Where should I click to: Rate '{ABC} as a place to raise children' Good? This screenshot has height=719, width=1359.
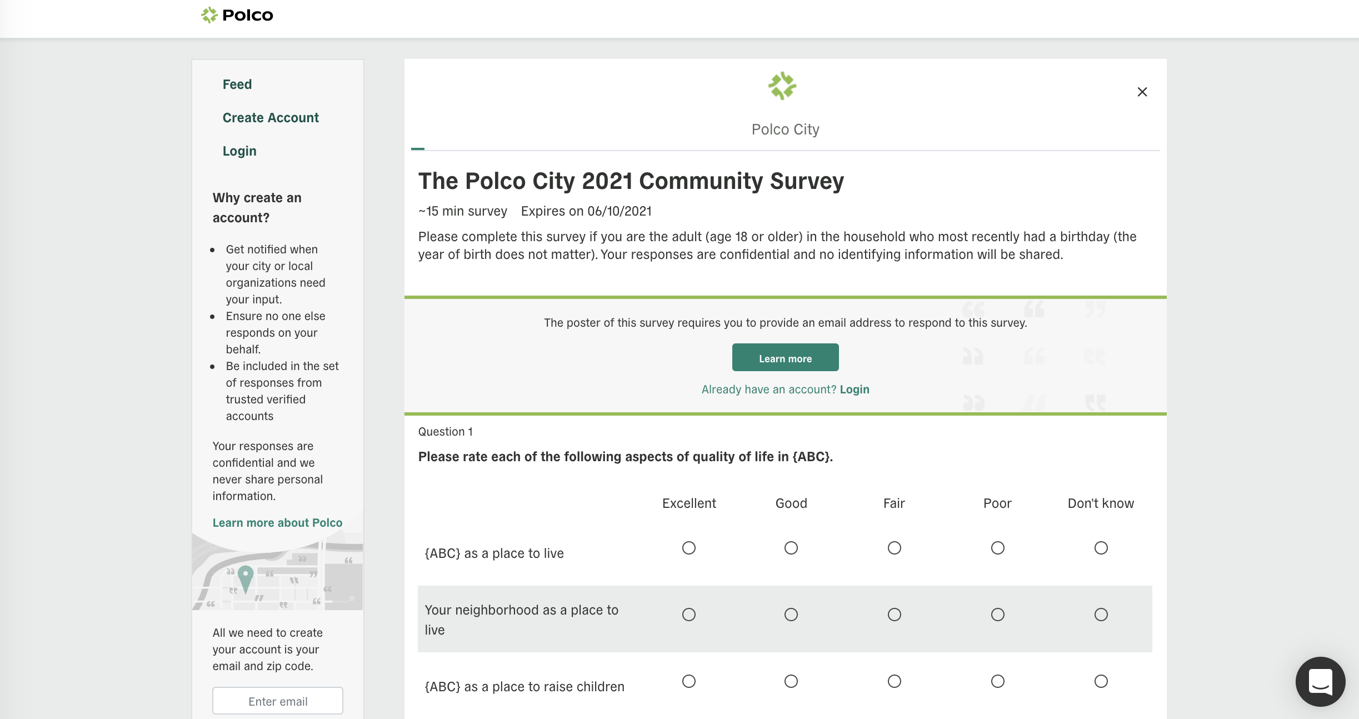791,681
